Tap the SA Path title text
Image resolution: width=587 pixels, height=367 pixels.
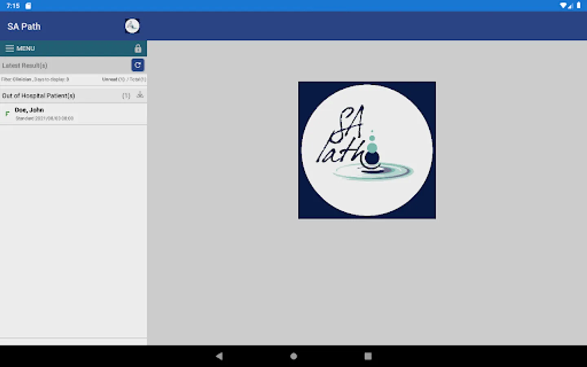click(x=24, y=27)
